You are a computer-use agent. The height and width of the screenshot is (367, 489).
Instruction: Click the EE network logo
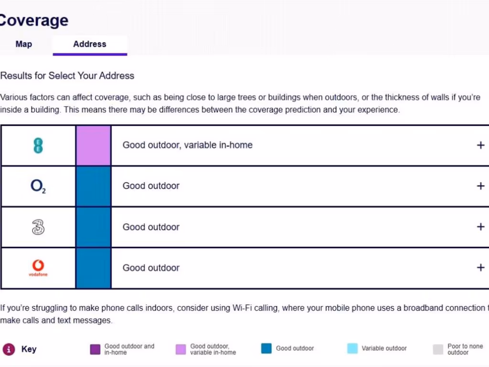click(38, 145)
